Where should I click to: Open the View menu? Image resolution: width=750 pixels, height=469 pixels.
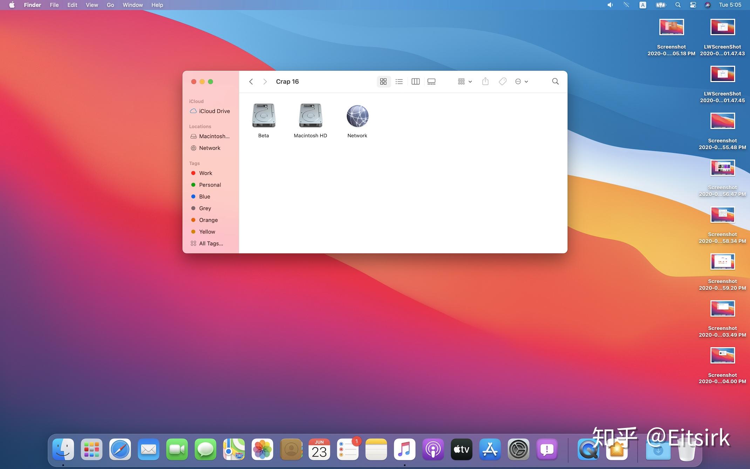click(x=92, y=5)
